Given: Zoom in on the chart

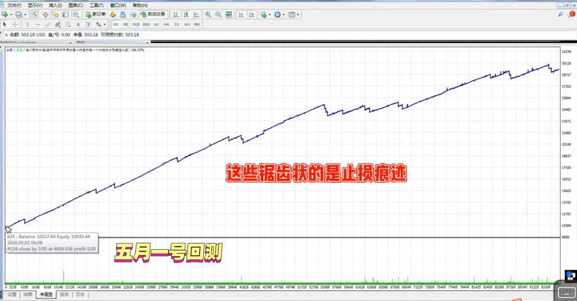Looking at the screenshot, I should (208, 15).
